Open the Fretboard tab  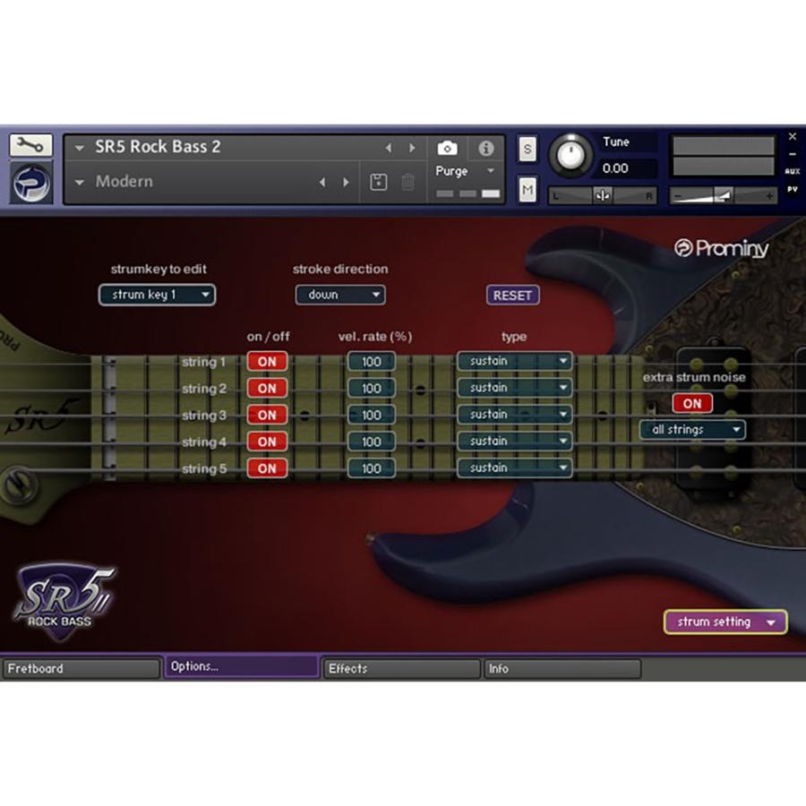81,668
